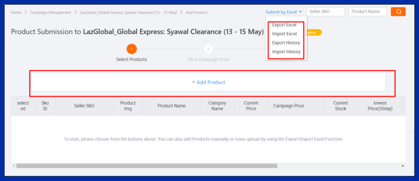The width and height of the screenshot is (419, 181).
Task: Select step 2 circle in progress bar
Action: [x=208, y=49]
